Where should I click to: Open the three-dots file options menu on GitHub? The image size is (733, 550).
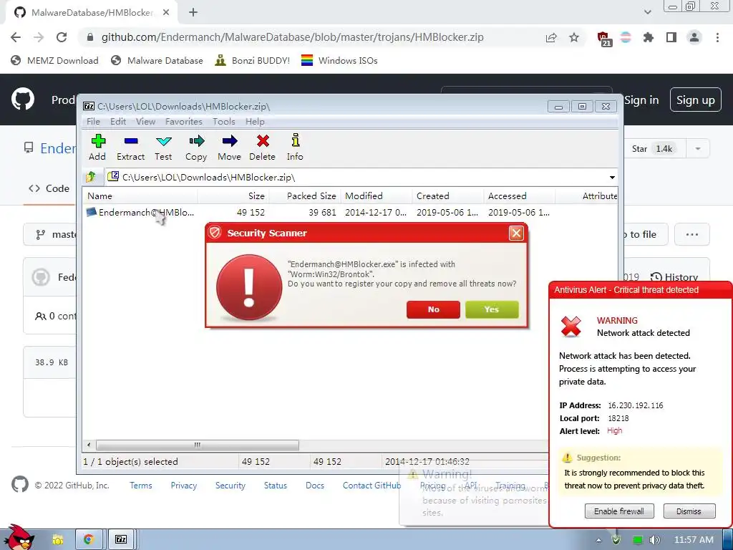[x=692, y=234]
